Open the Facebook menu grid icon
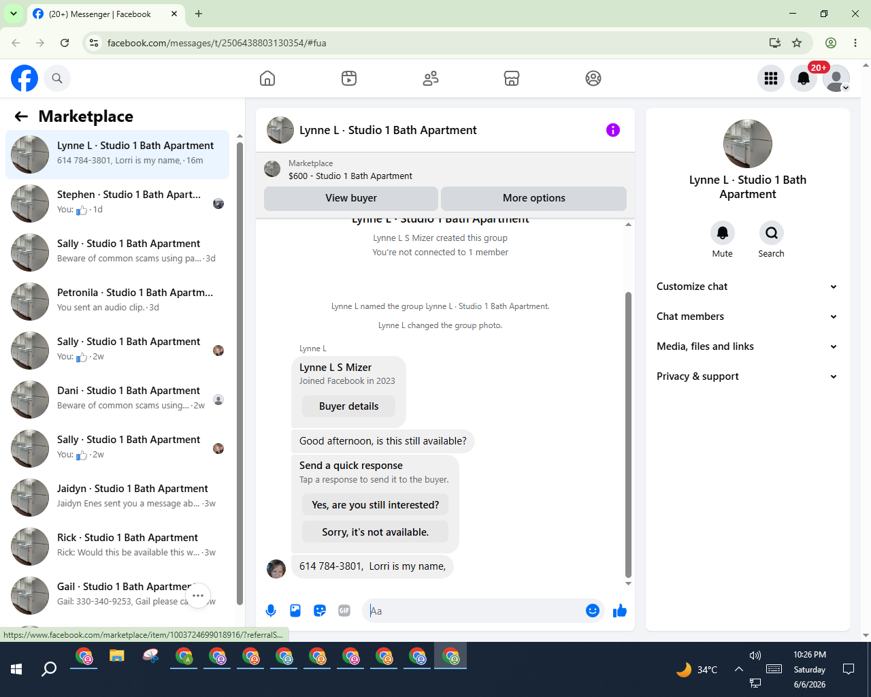 pyautogui.click(x=771, y=78)
